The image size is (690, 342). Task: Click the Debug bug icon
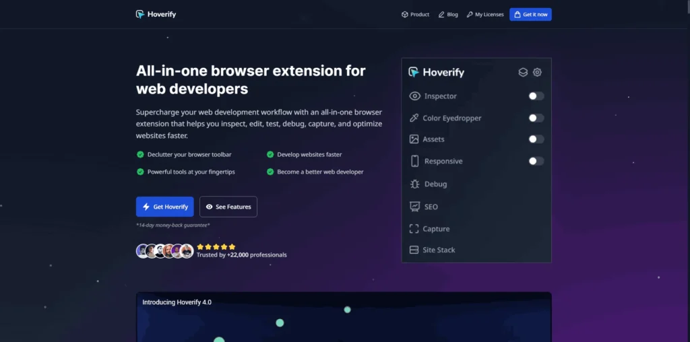click(x=414, y=184)
